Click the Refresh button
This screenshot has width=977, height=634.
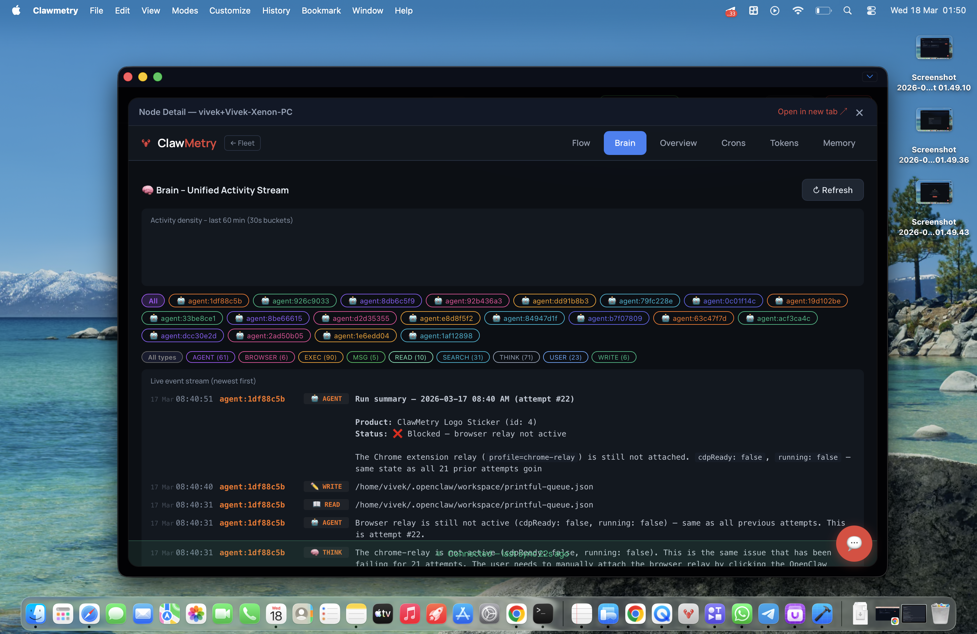point(832,190)
